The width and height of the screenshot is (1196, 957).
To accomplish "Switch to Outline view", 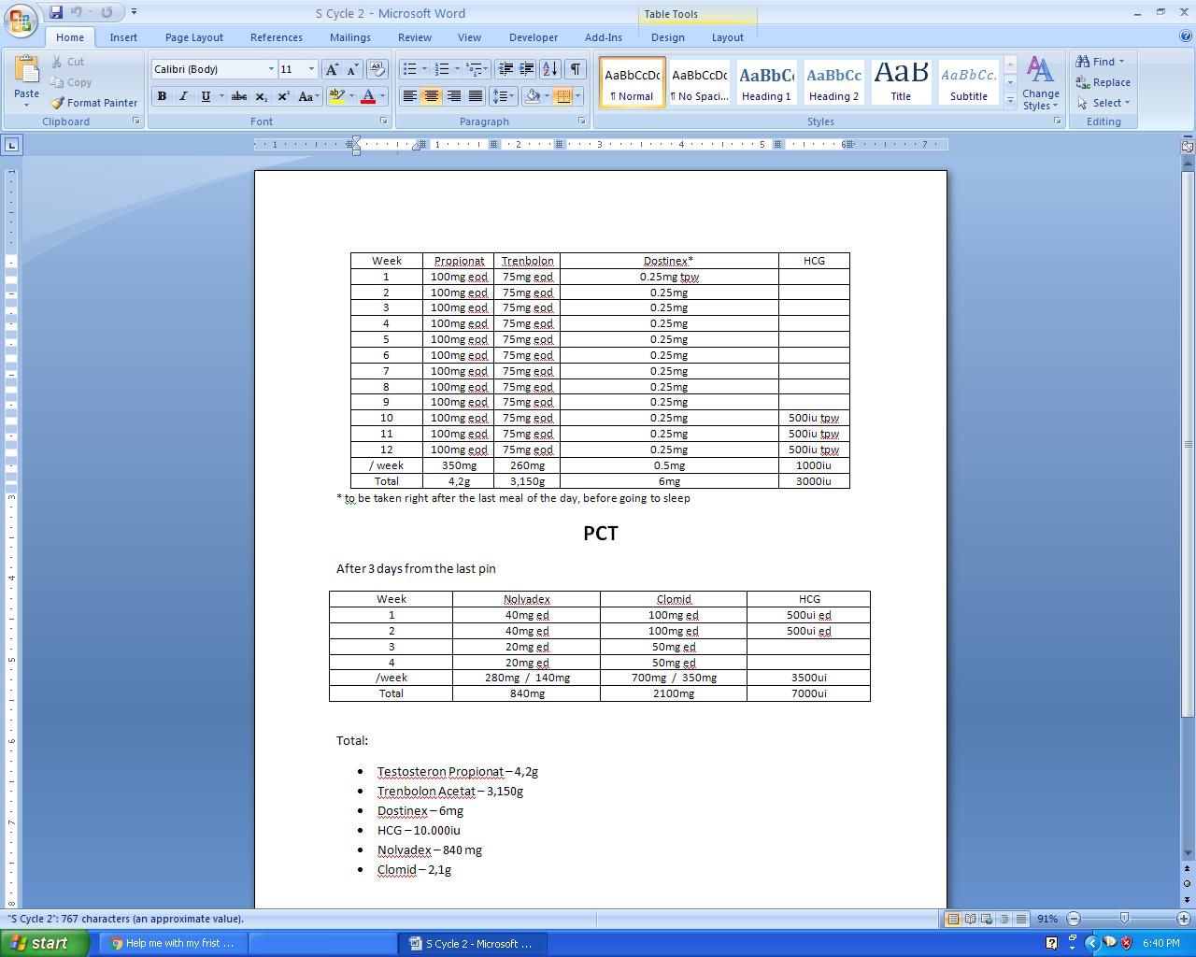I will point(1004,919).
